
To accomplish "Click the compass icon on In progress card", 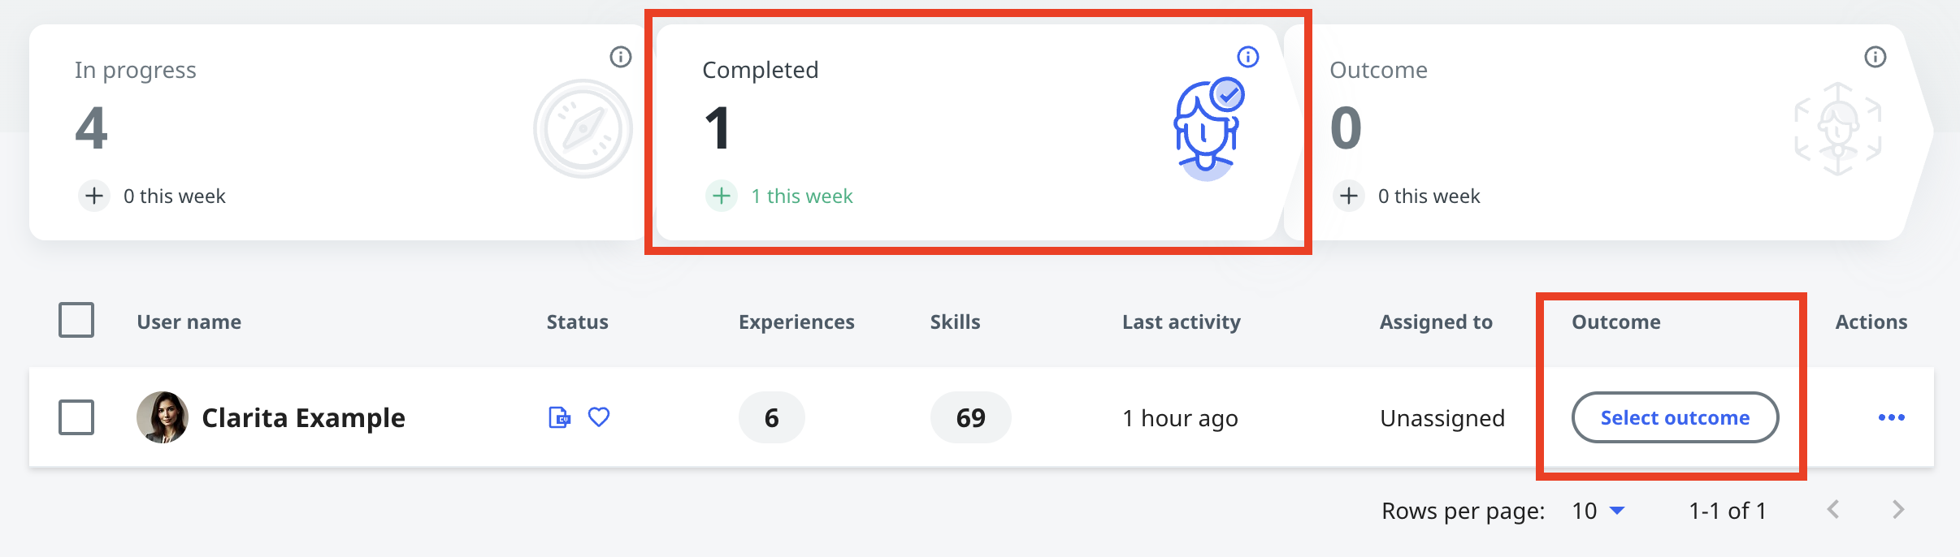I will point(583,129).
